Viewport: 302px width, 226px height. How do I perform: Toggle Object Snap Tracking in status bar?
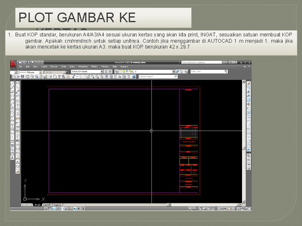[x=66, y=209]
